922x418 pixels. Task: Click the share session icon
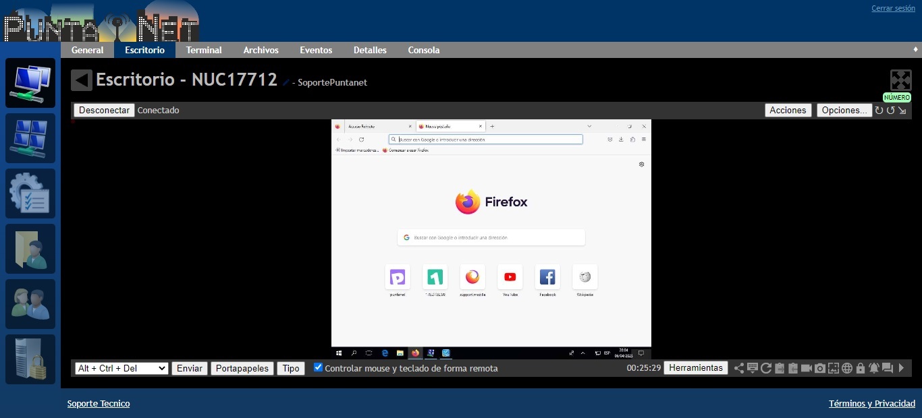(739, 368)
